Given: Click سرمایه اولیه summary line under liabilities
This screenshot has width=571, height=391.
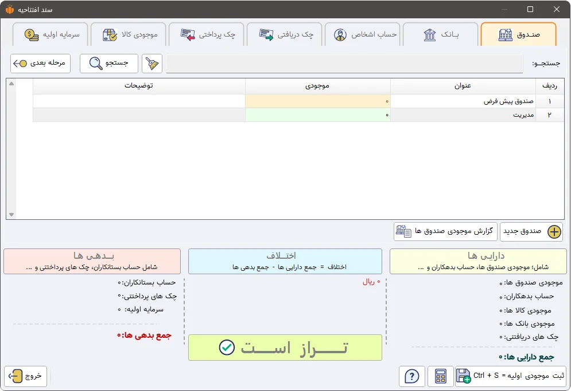Looking at the screenshot, I should pos(141,310).
